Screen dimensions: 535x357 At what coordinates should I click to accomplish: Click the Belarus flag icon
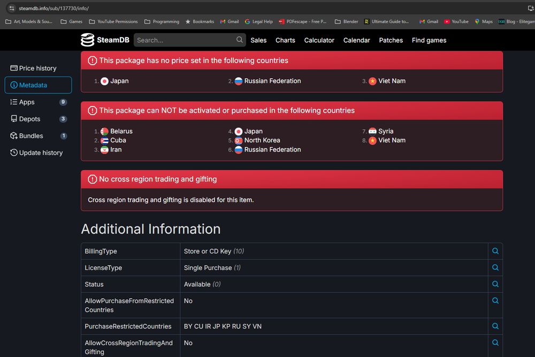tap(104, 132)
